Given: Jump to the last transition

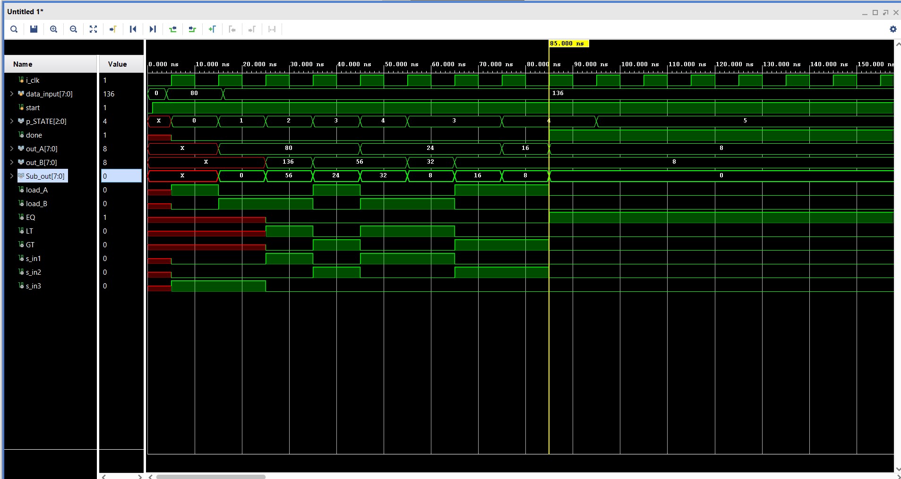Looking at the screenshot, I should 152,29.
